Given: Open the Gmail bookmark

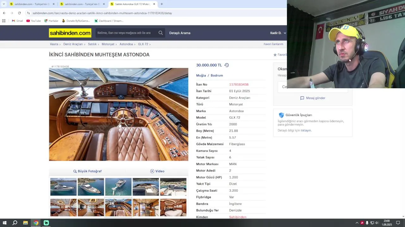Looking at the screenshot, I should coord(17,21).
